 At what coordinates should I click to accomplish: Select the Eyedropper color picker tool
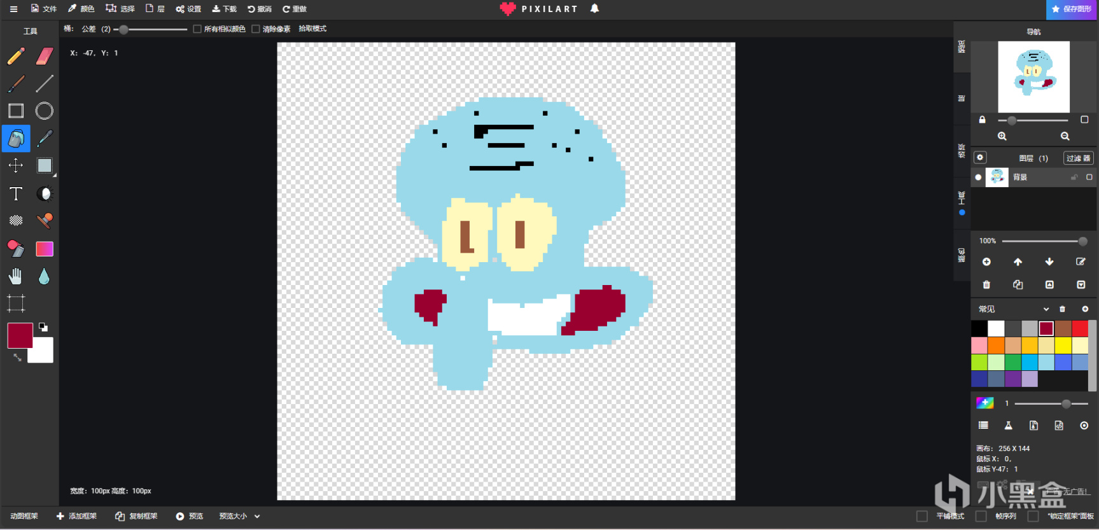tap(45, 138)
